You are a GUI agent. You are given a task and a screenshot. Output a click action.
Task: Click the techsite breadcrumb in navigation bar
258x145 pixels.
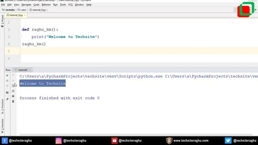pos(8,10)
